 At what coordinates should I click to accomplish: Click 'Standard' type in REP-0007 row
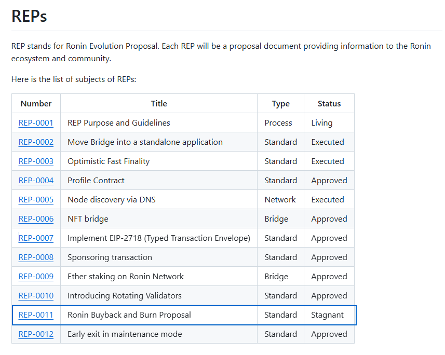(281, 238)
